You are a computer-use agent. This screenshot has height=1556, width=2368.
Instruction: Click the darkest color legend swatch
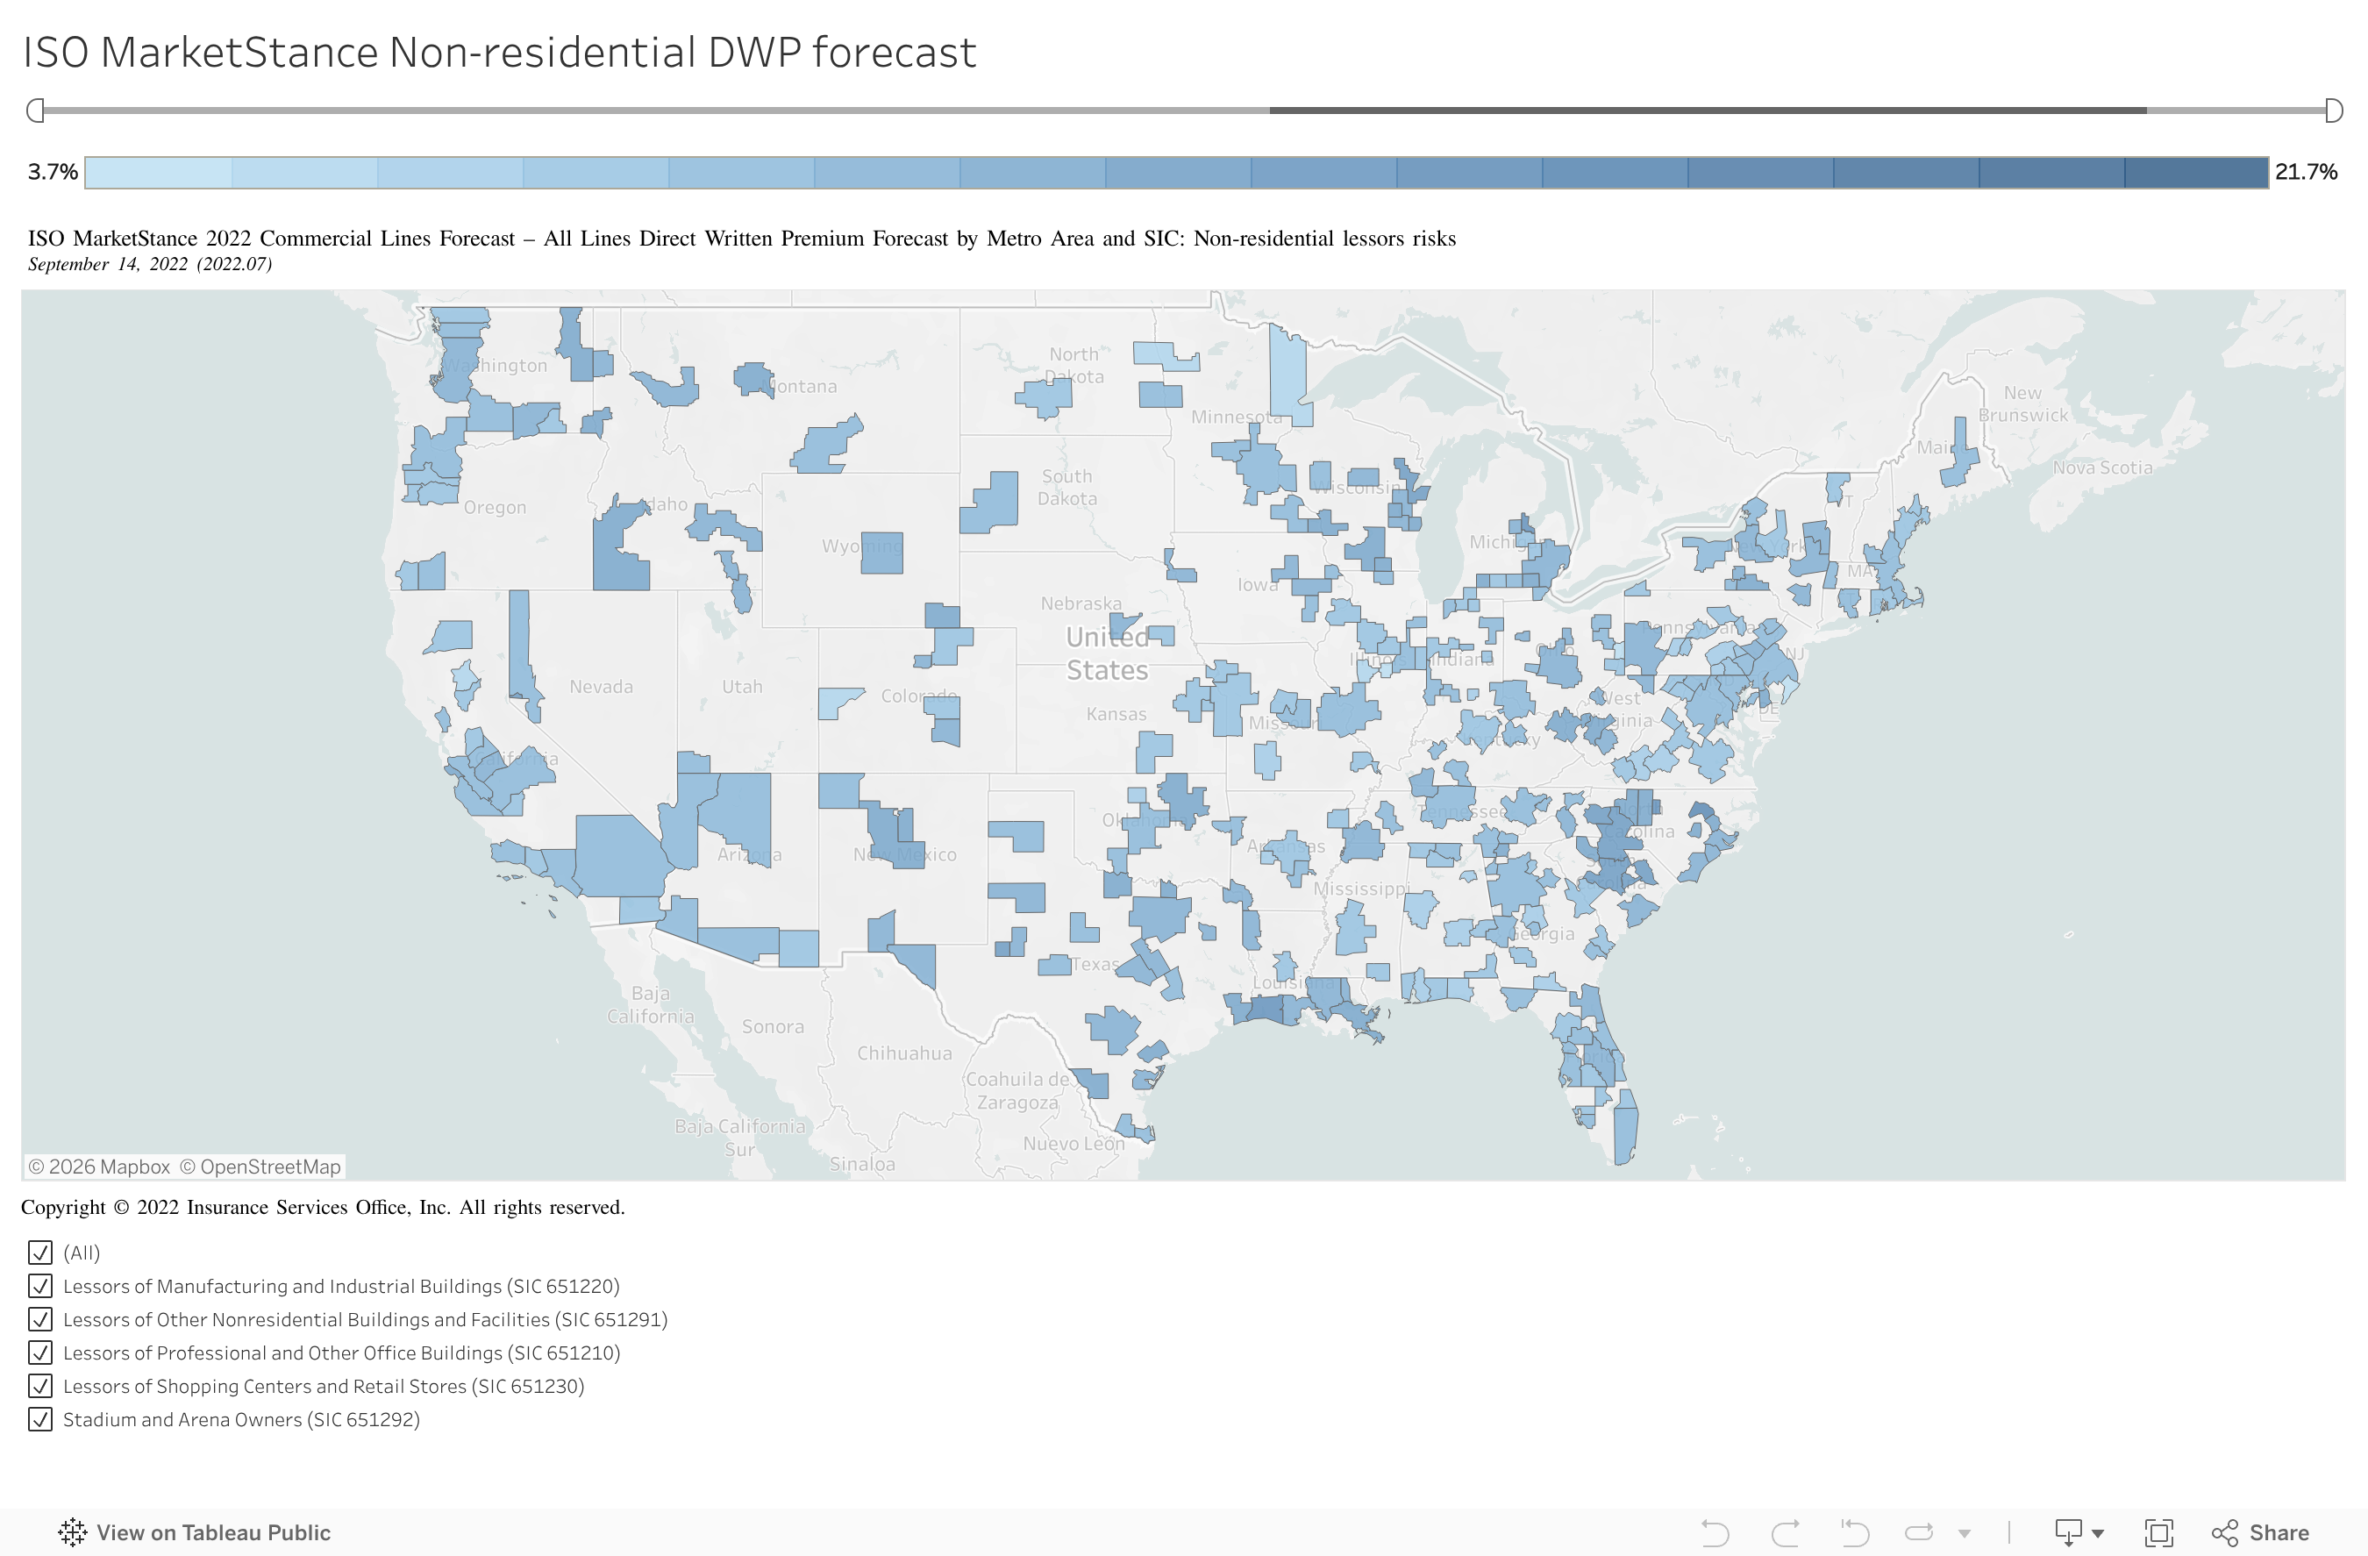[2196, 172]
